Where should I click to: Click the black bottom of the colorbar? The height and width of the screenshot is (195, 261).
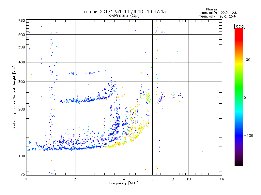click(x=239, y=164)
